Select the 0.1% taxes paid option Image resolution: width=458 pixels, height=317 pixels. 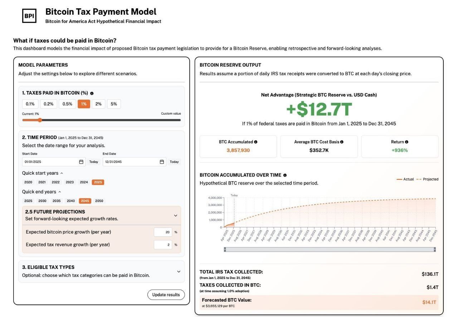[x=30, y=104]
